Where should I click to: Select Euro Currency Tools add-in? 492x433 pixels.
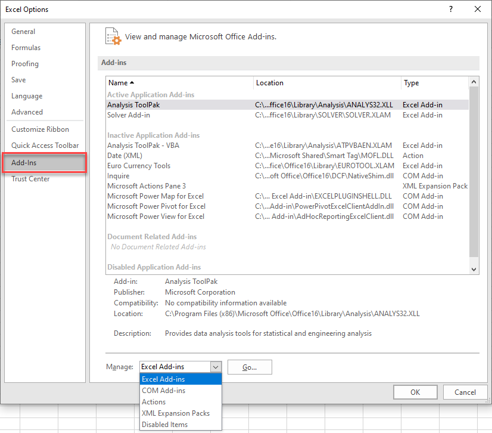pos(287,166)
